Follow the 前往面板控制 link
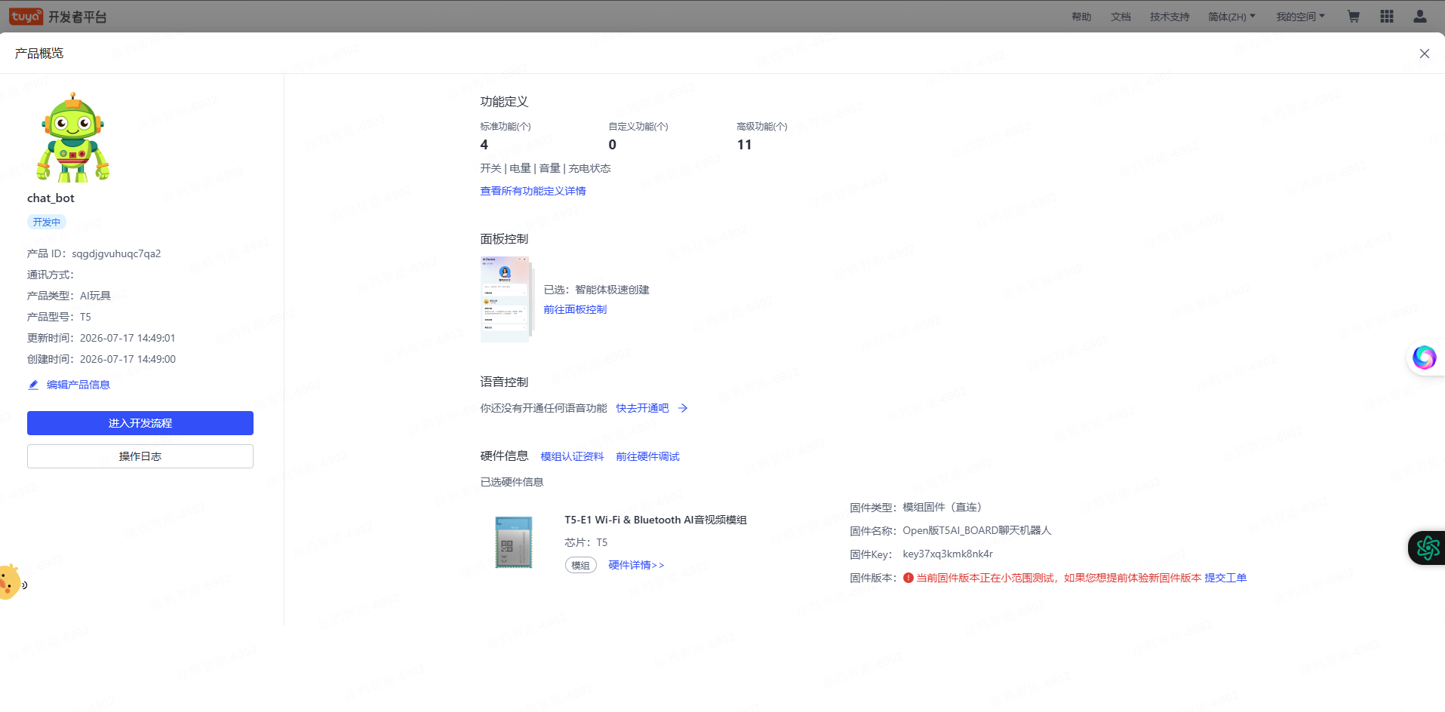 [x=575, y=309]
